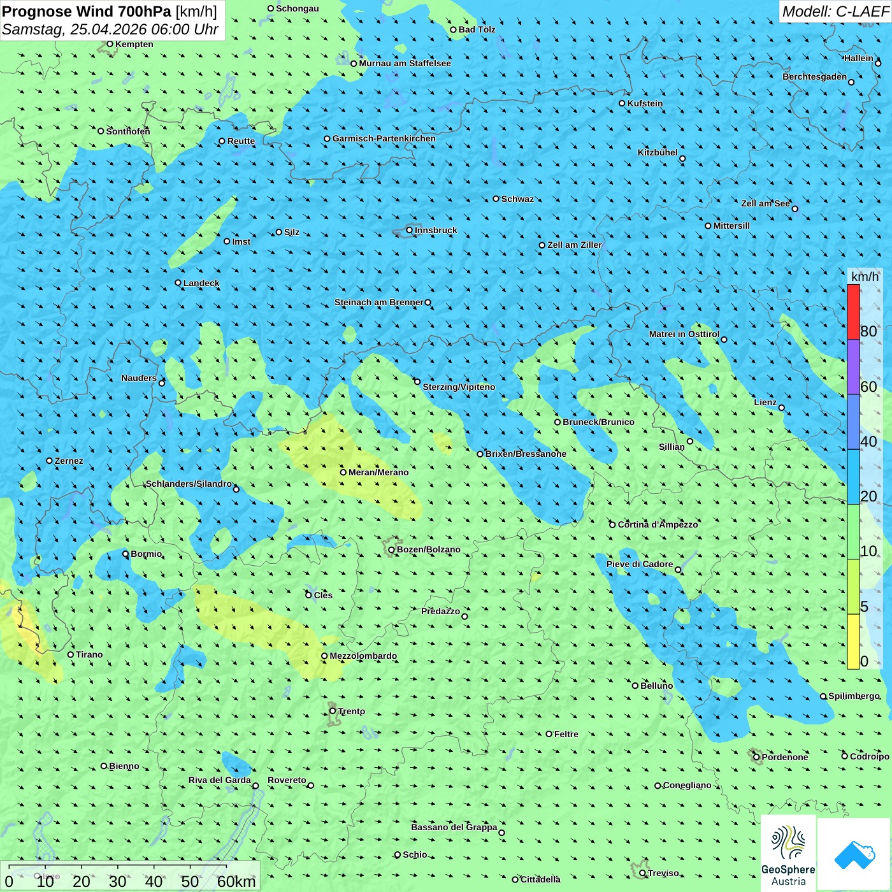This screenshot has width=892, height=892.
Task: Select the Bruneck/Brunico label
Action: pos(598,422)
